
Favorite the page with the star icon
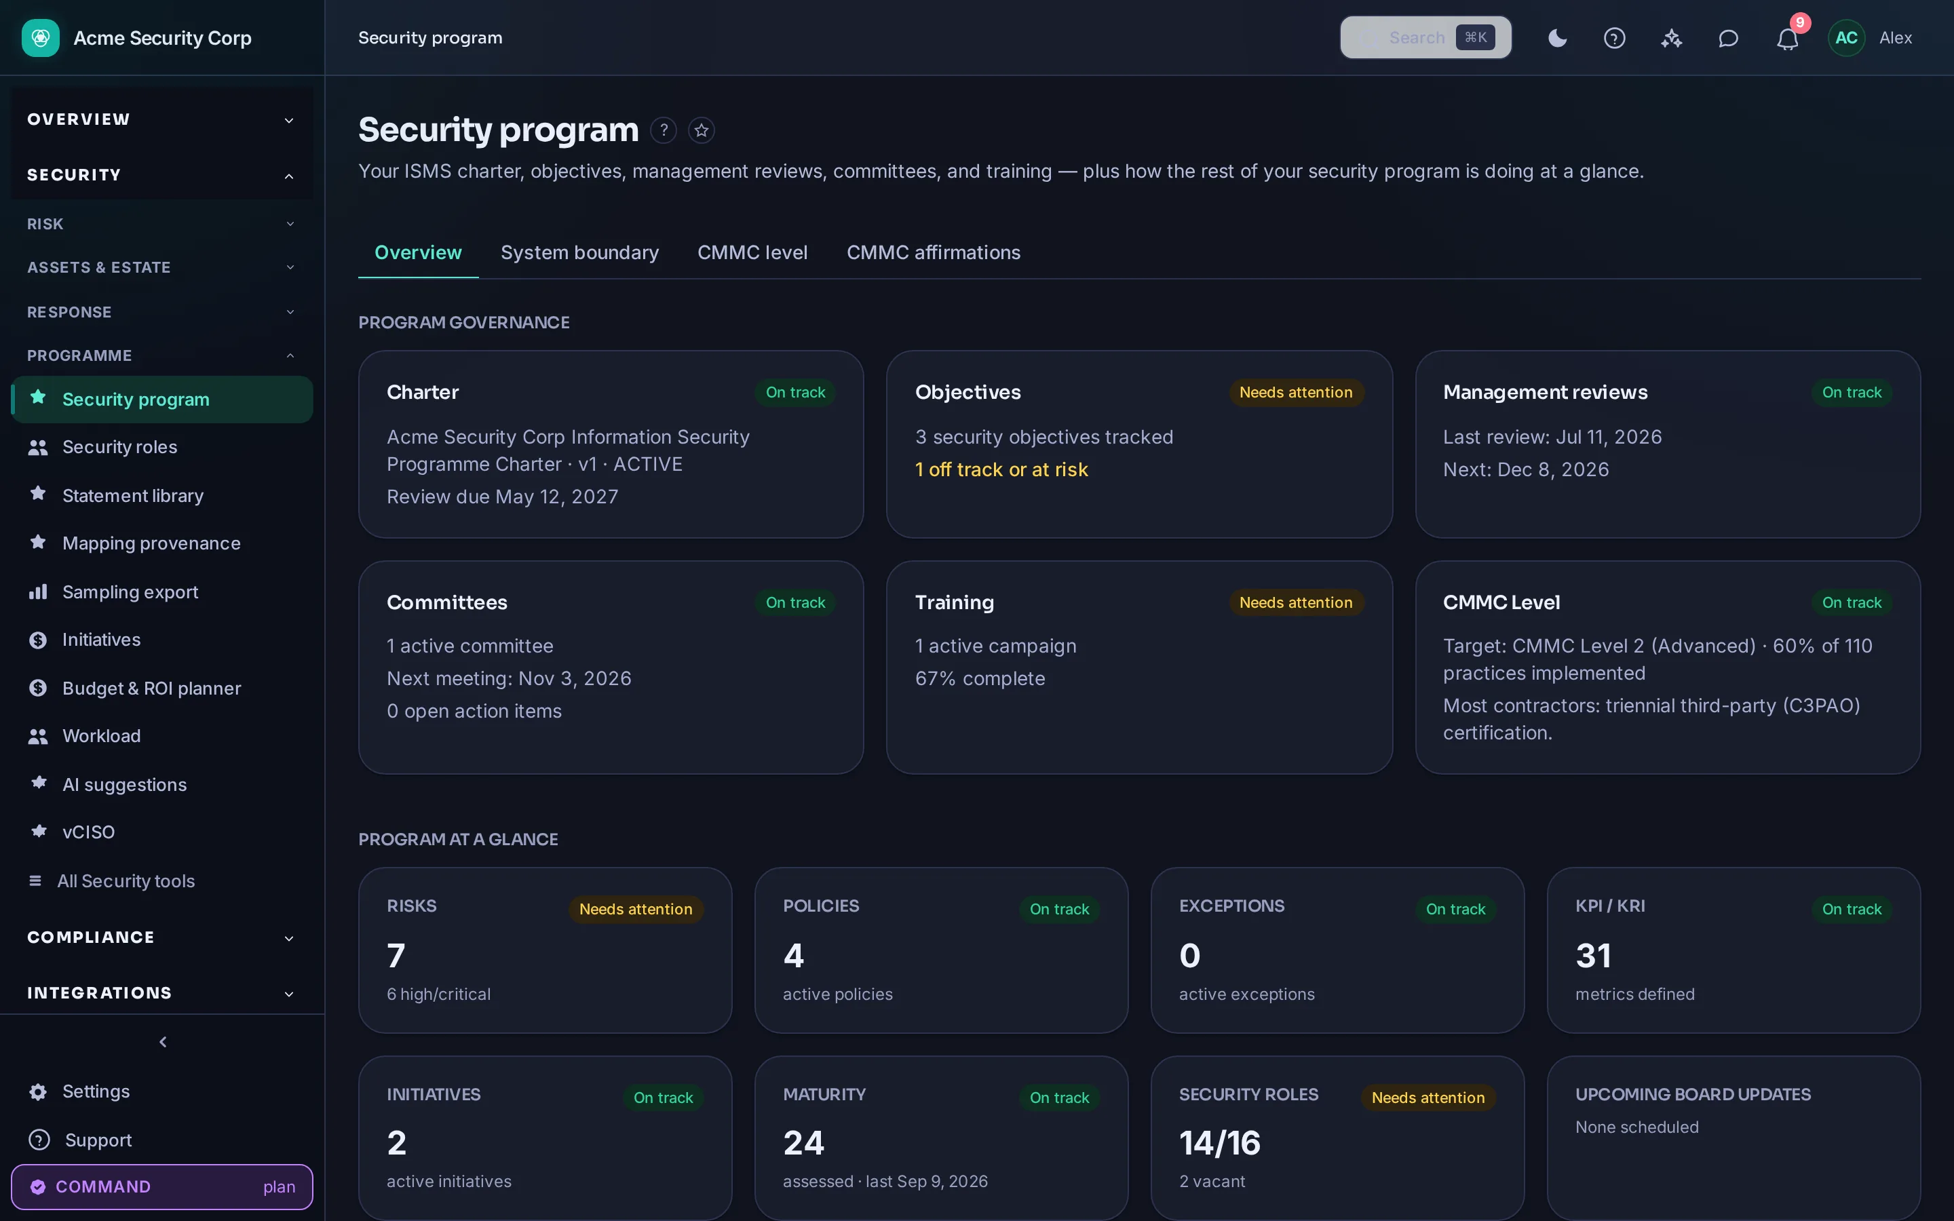pos(702,130)
